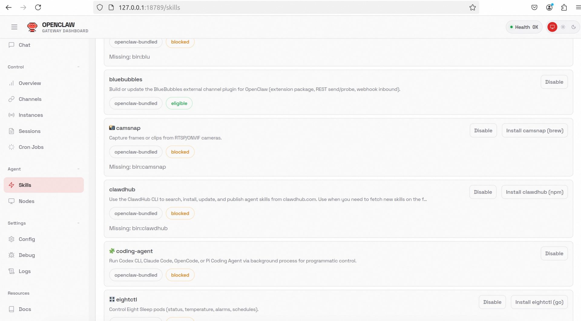Toggle the hamburger sidebar menu

14,27
